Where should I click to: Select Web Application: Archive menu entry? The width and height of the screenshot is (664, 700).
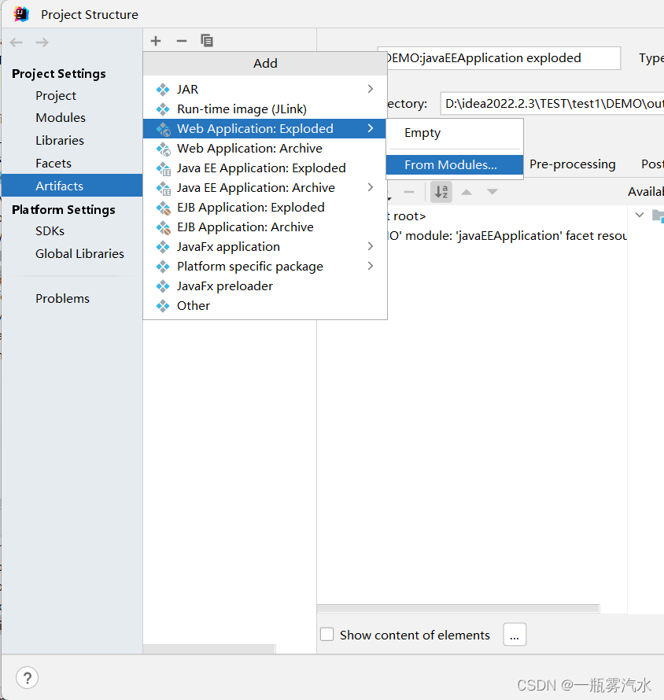[x=265, y=148]
